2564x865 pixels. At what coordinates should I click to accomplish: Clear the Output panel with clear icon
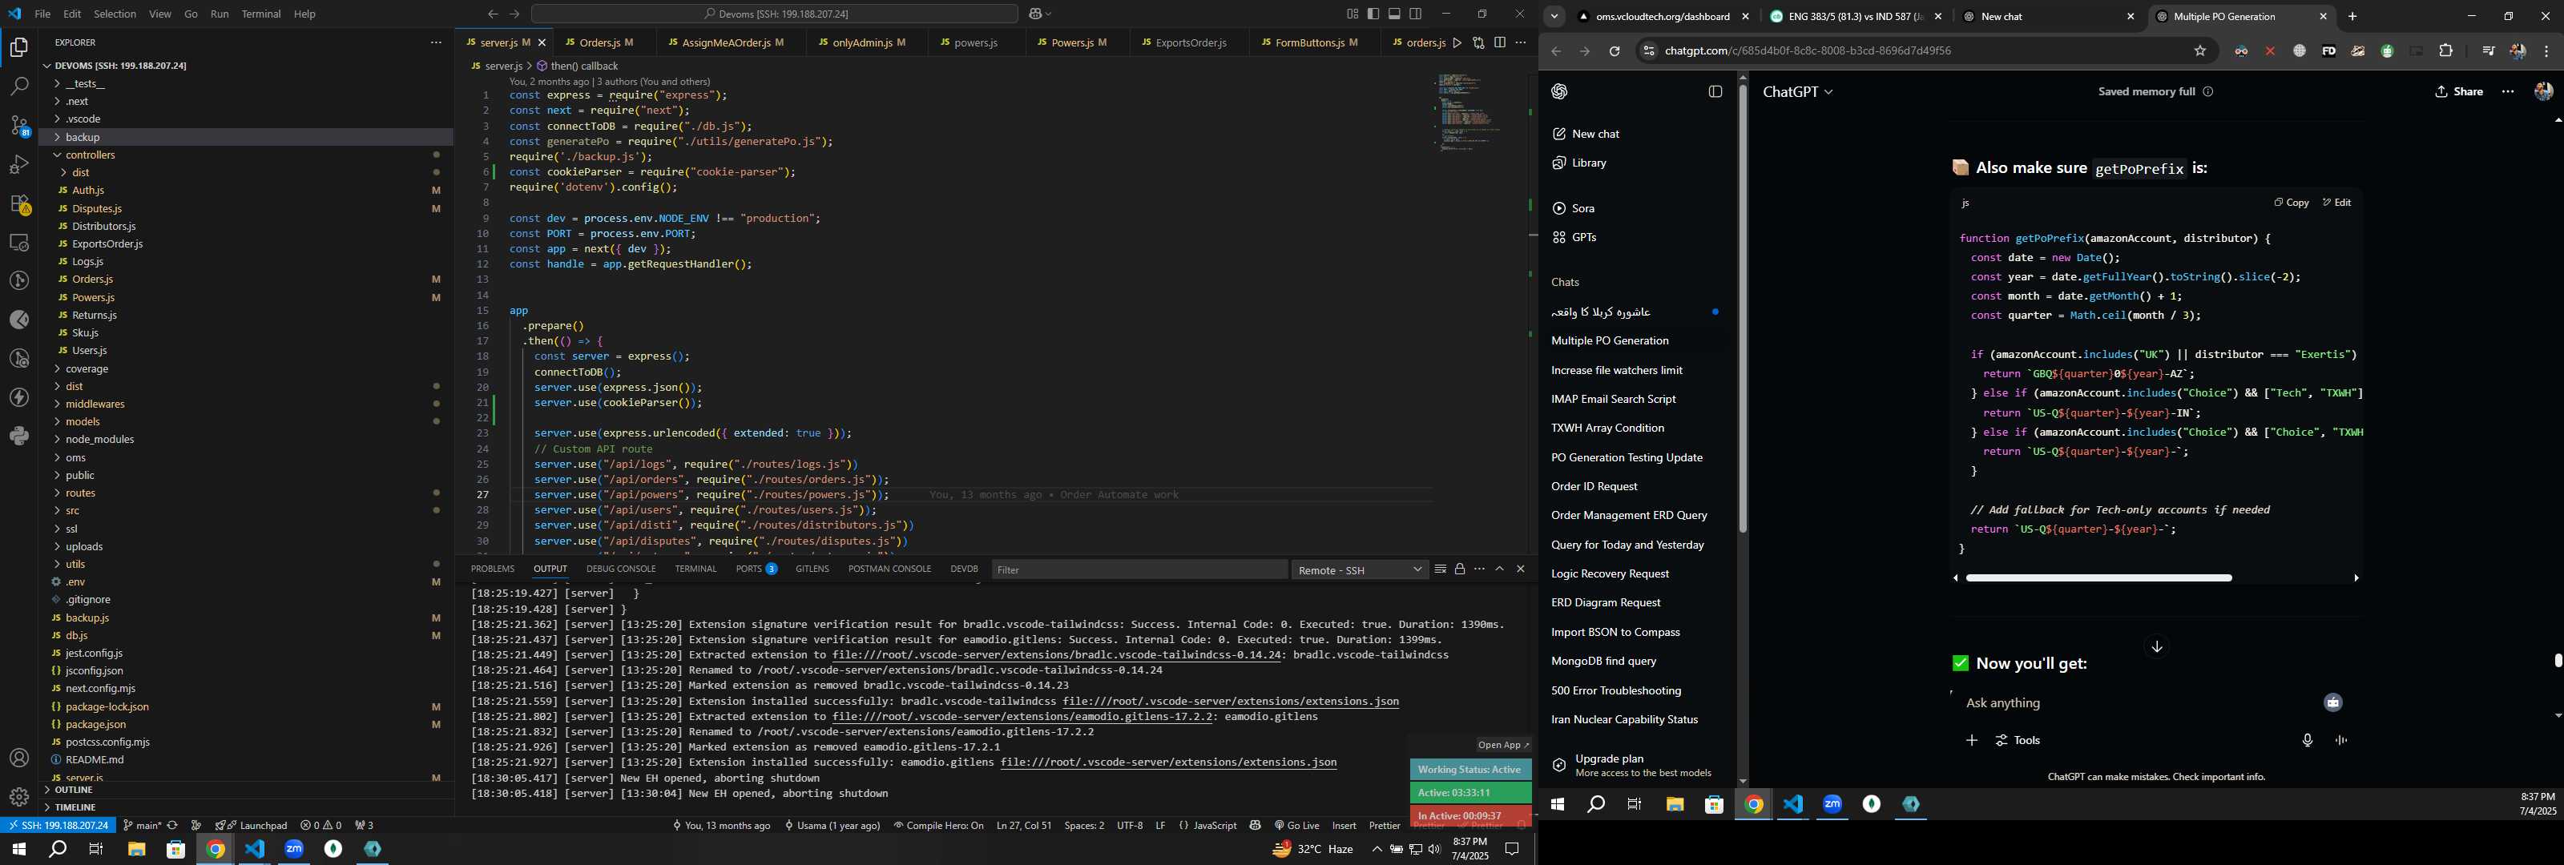[x=1439, y=569]
